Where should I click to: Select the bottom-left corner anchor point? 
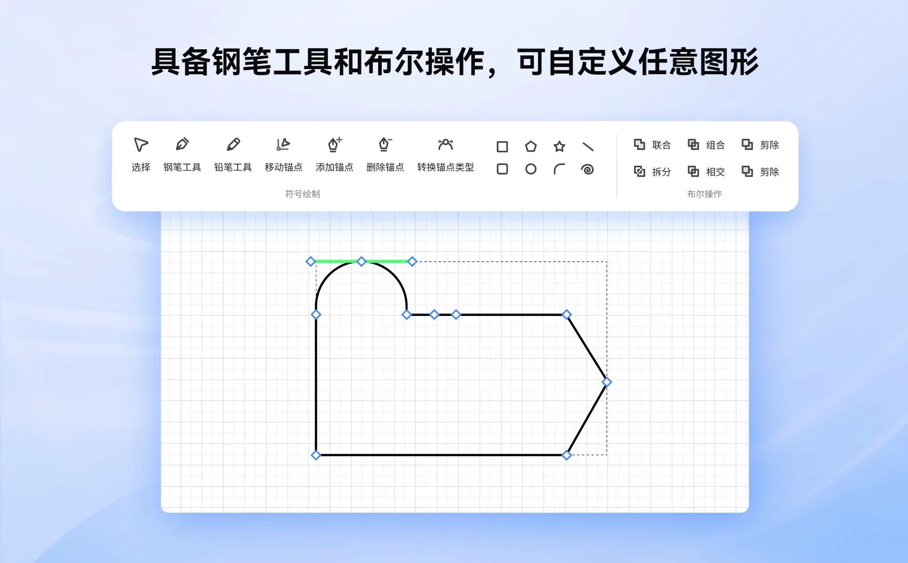(x=316, y=455)
